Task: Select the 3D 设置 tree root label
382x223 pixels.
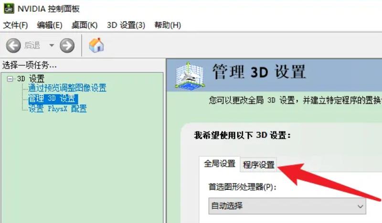Action: pyautogui.click(x=31, y=79)
